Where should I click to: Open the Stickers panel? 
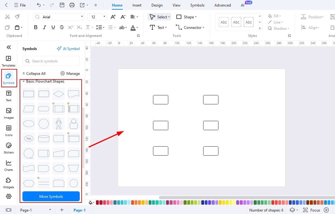point(8,147)
